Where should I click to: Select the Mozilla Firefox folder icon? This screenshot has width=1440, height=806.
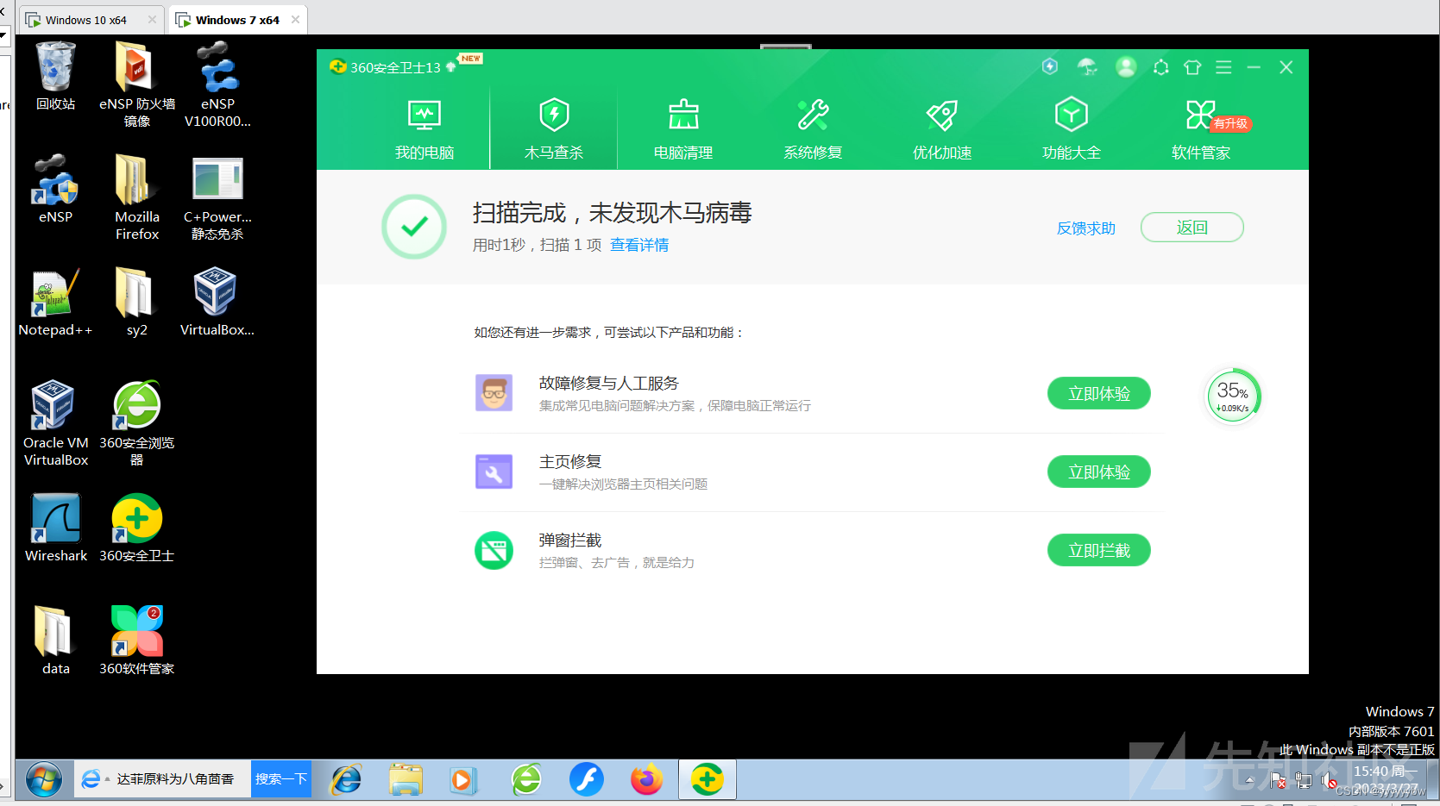136,197
